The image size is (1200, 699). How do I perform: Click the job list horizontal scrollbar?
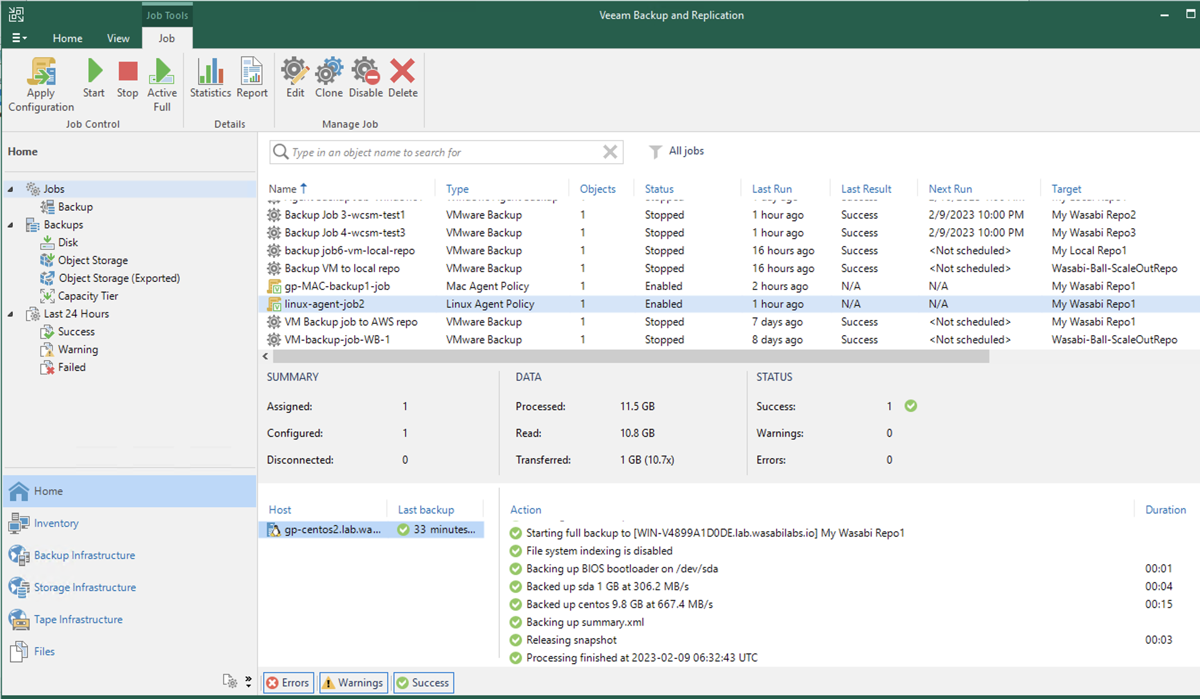click(631, 356)
